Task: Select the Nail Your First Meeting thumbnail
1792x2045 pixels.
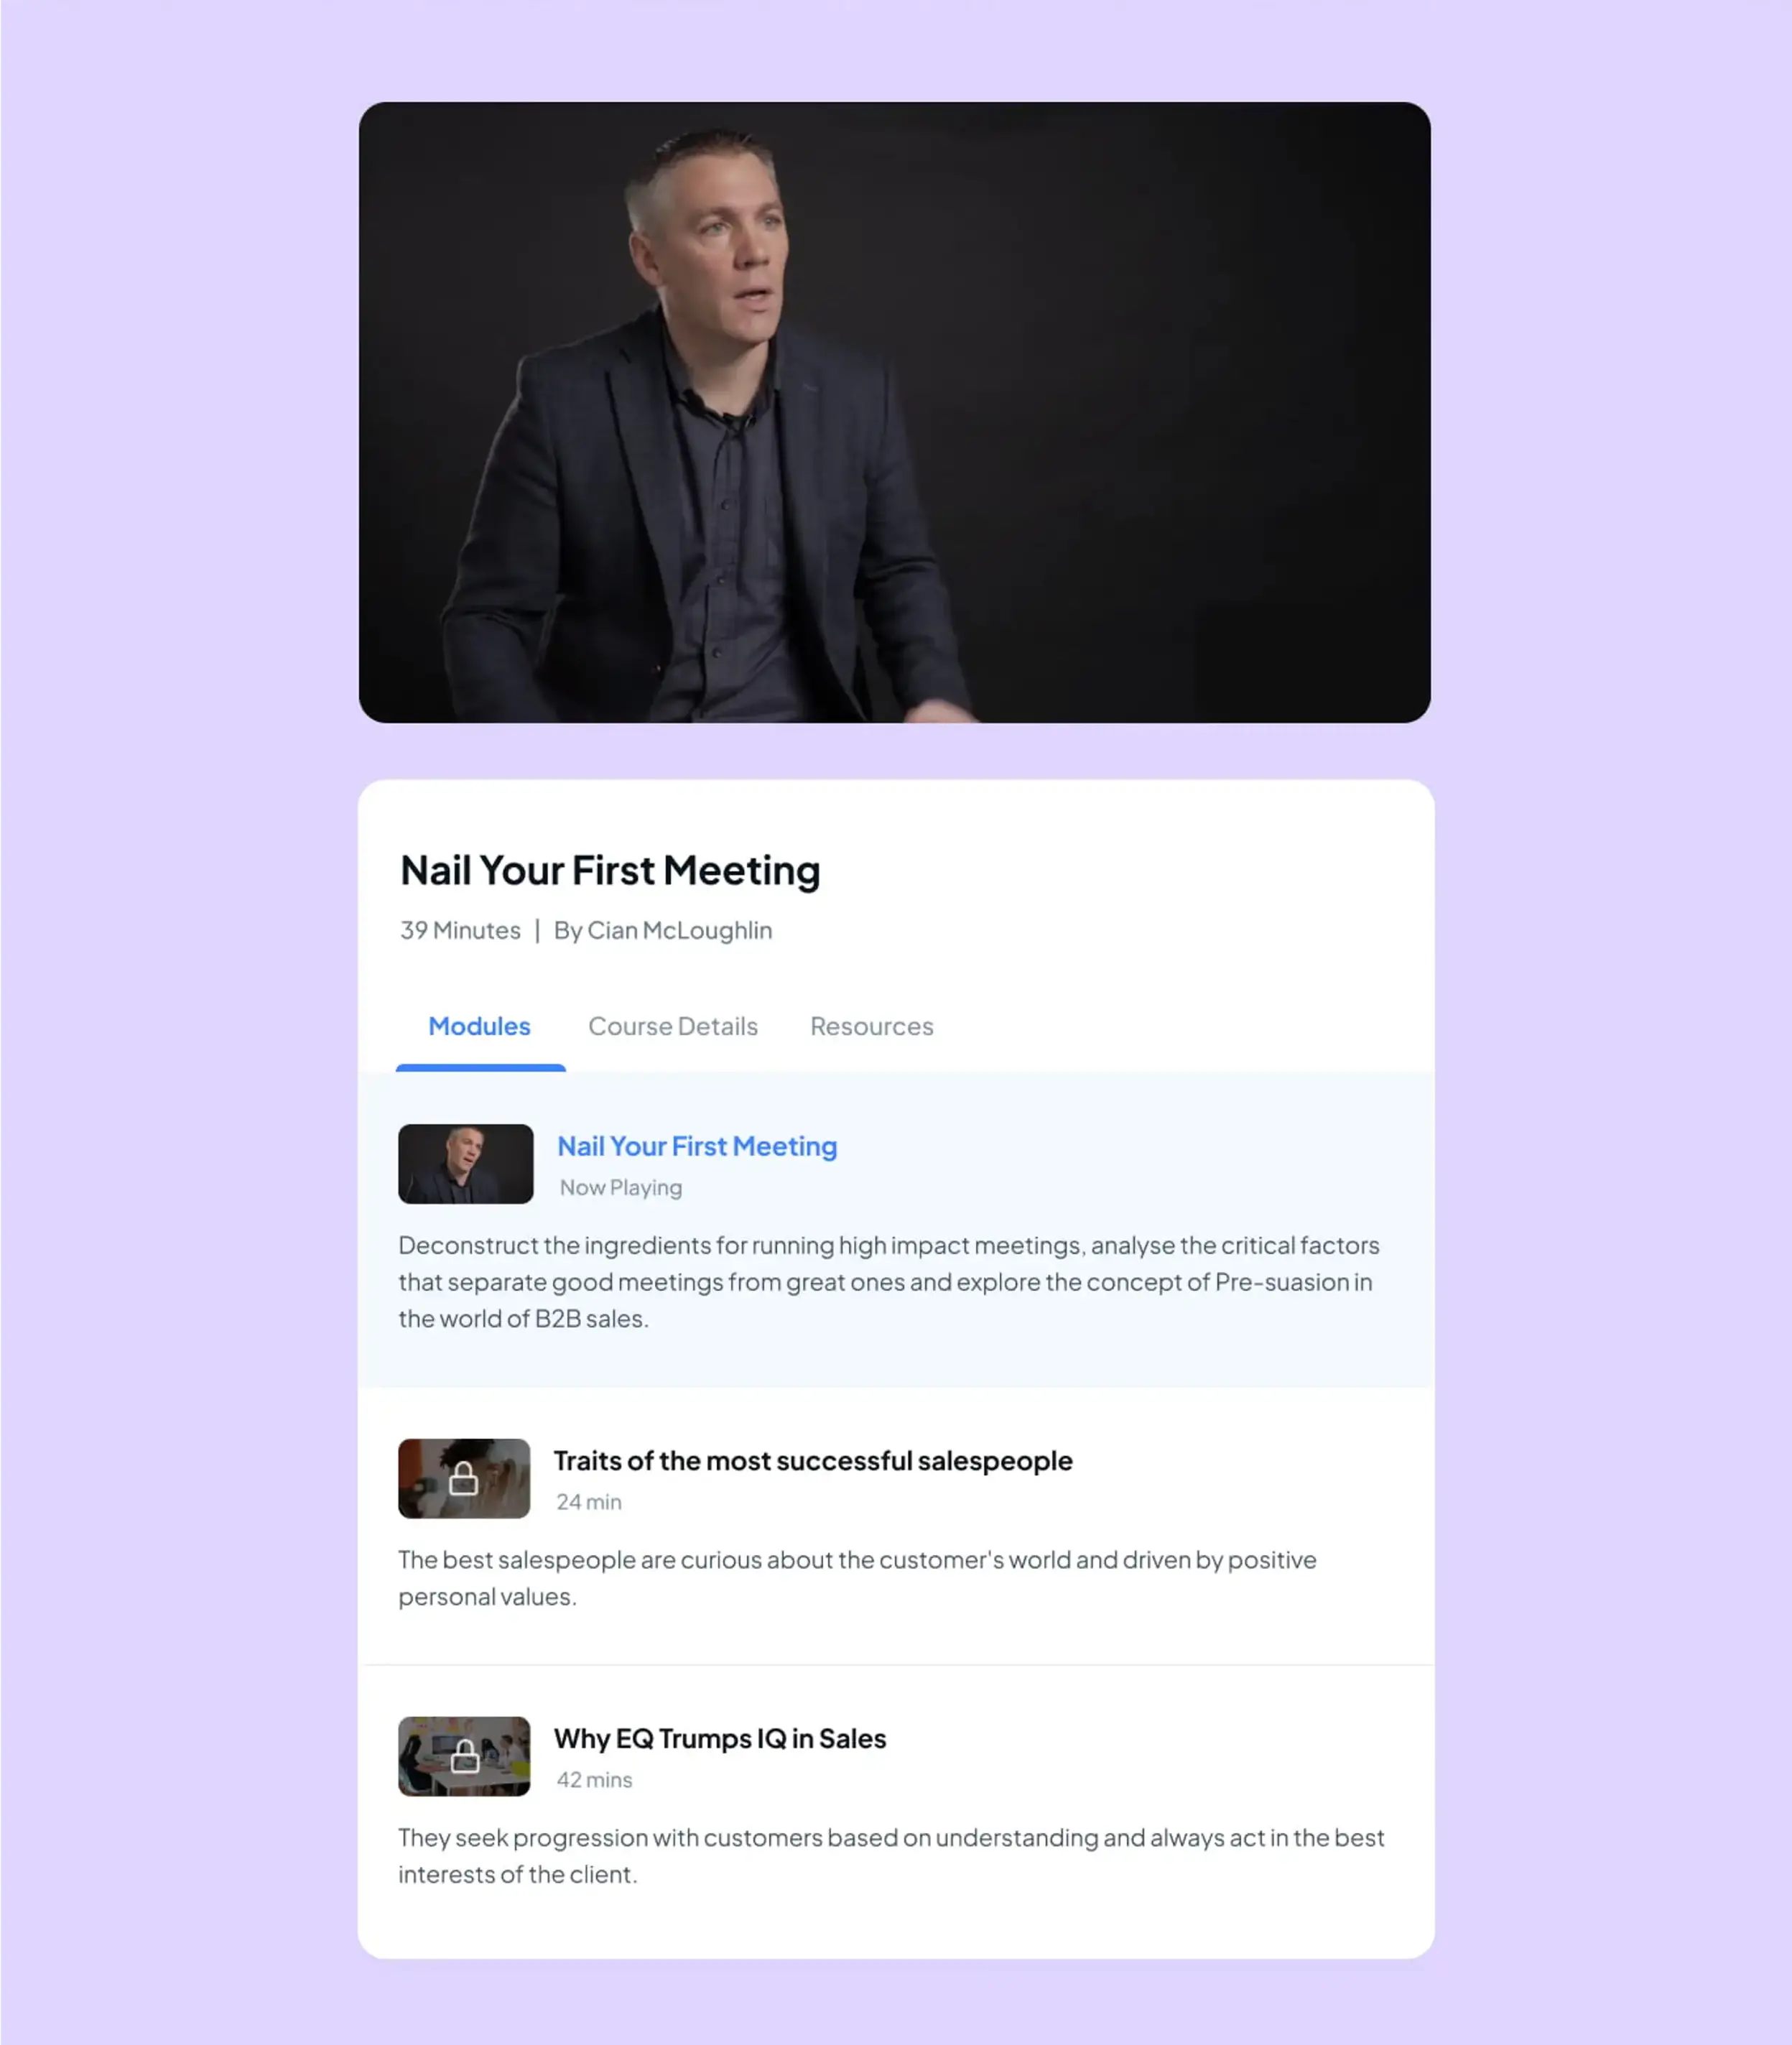Action: pyautogui.click(x=465, y=1164)
